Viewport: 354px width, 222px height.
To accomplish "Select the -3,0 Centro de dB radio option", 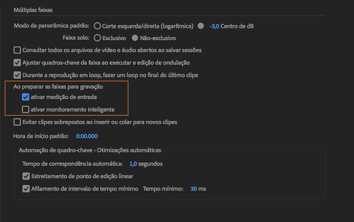I will tap(201, 26).
